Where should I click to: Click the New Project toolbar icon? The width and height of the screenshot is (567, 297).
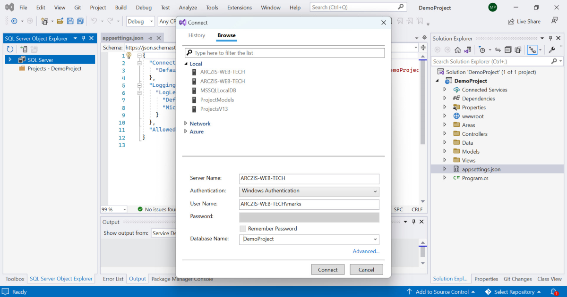coord(45,21)
